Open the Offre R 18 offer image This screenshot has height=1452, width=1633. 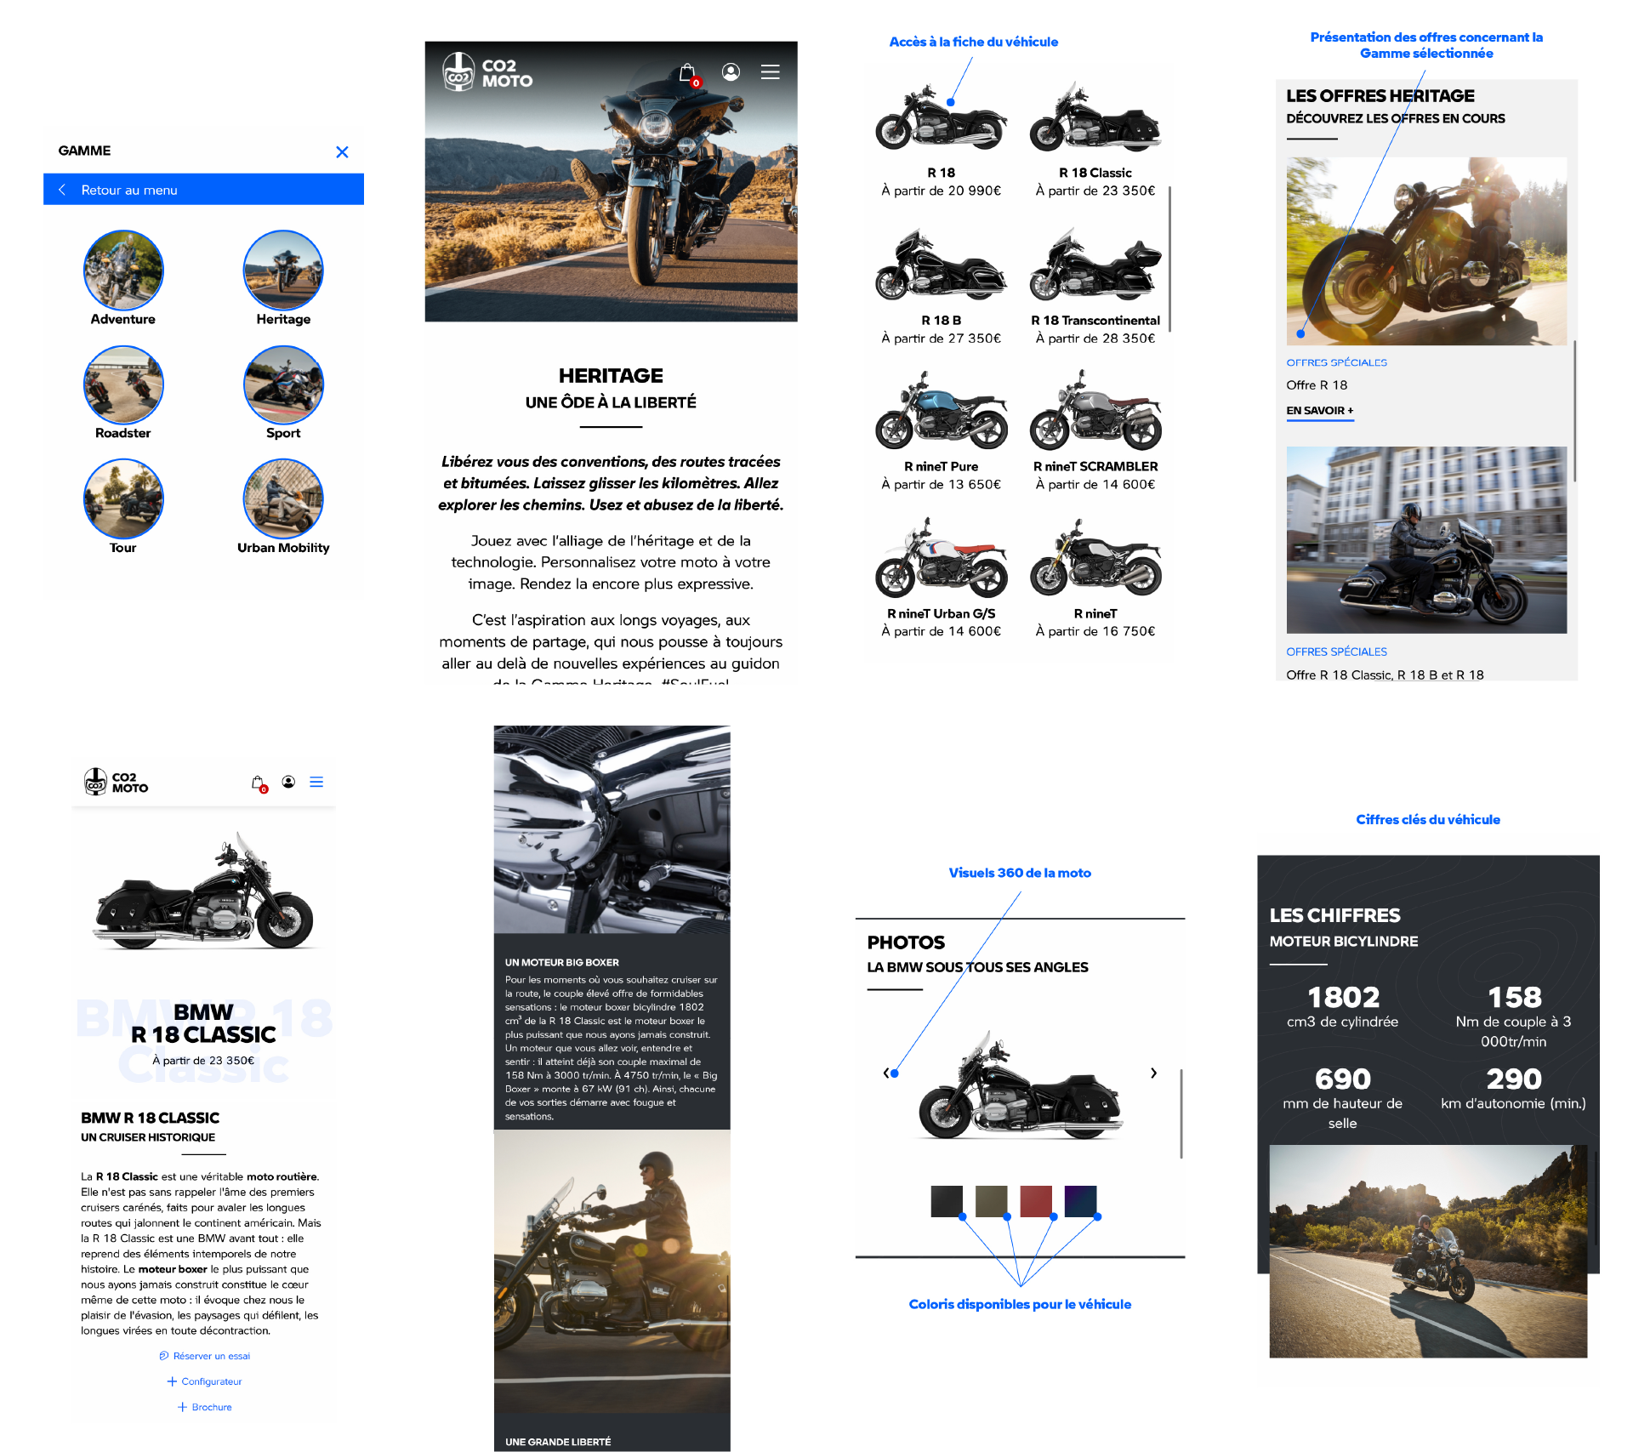pyautogui.click(x=1426, y=251)
